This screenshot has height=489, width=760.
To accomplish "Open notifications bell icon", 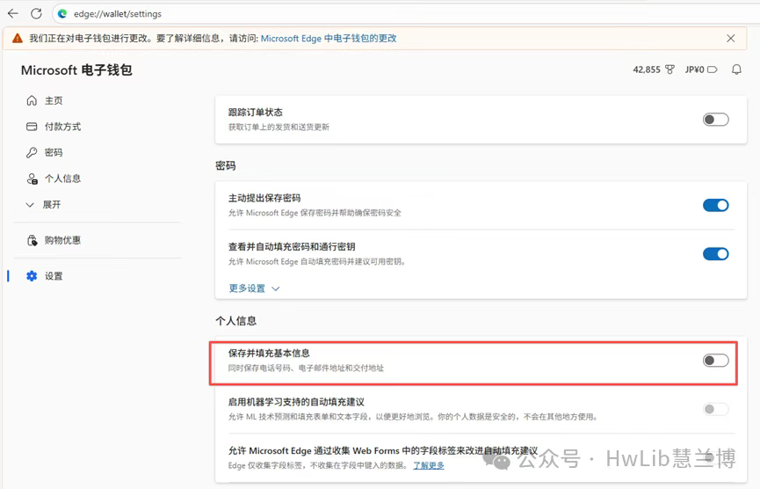I will 736,69.
